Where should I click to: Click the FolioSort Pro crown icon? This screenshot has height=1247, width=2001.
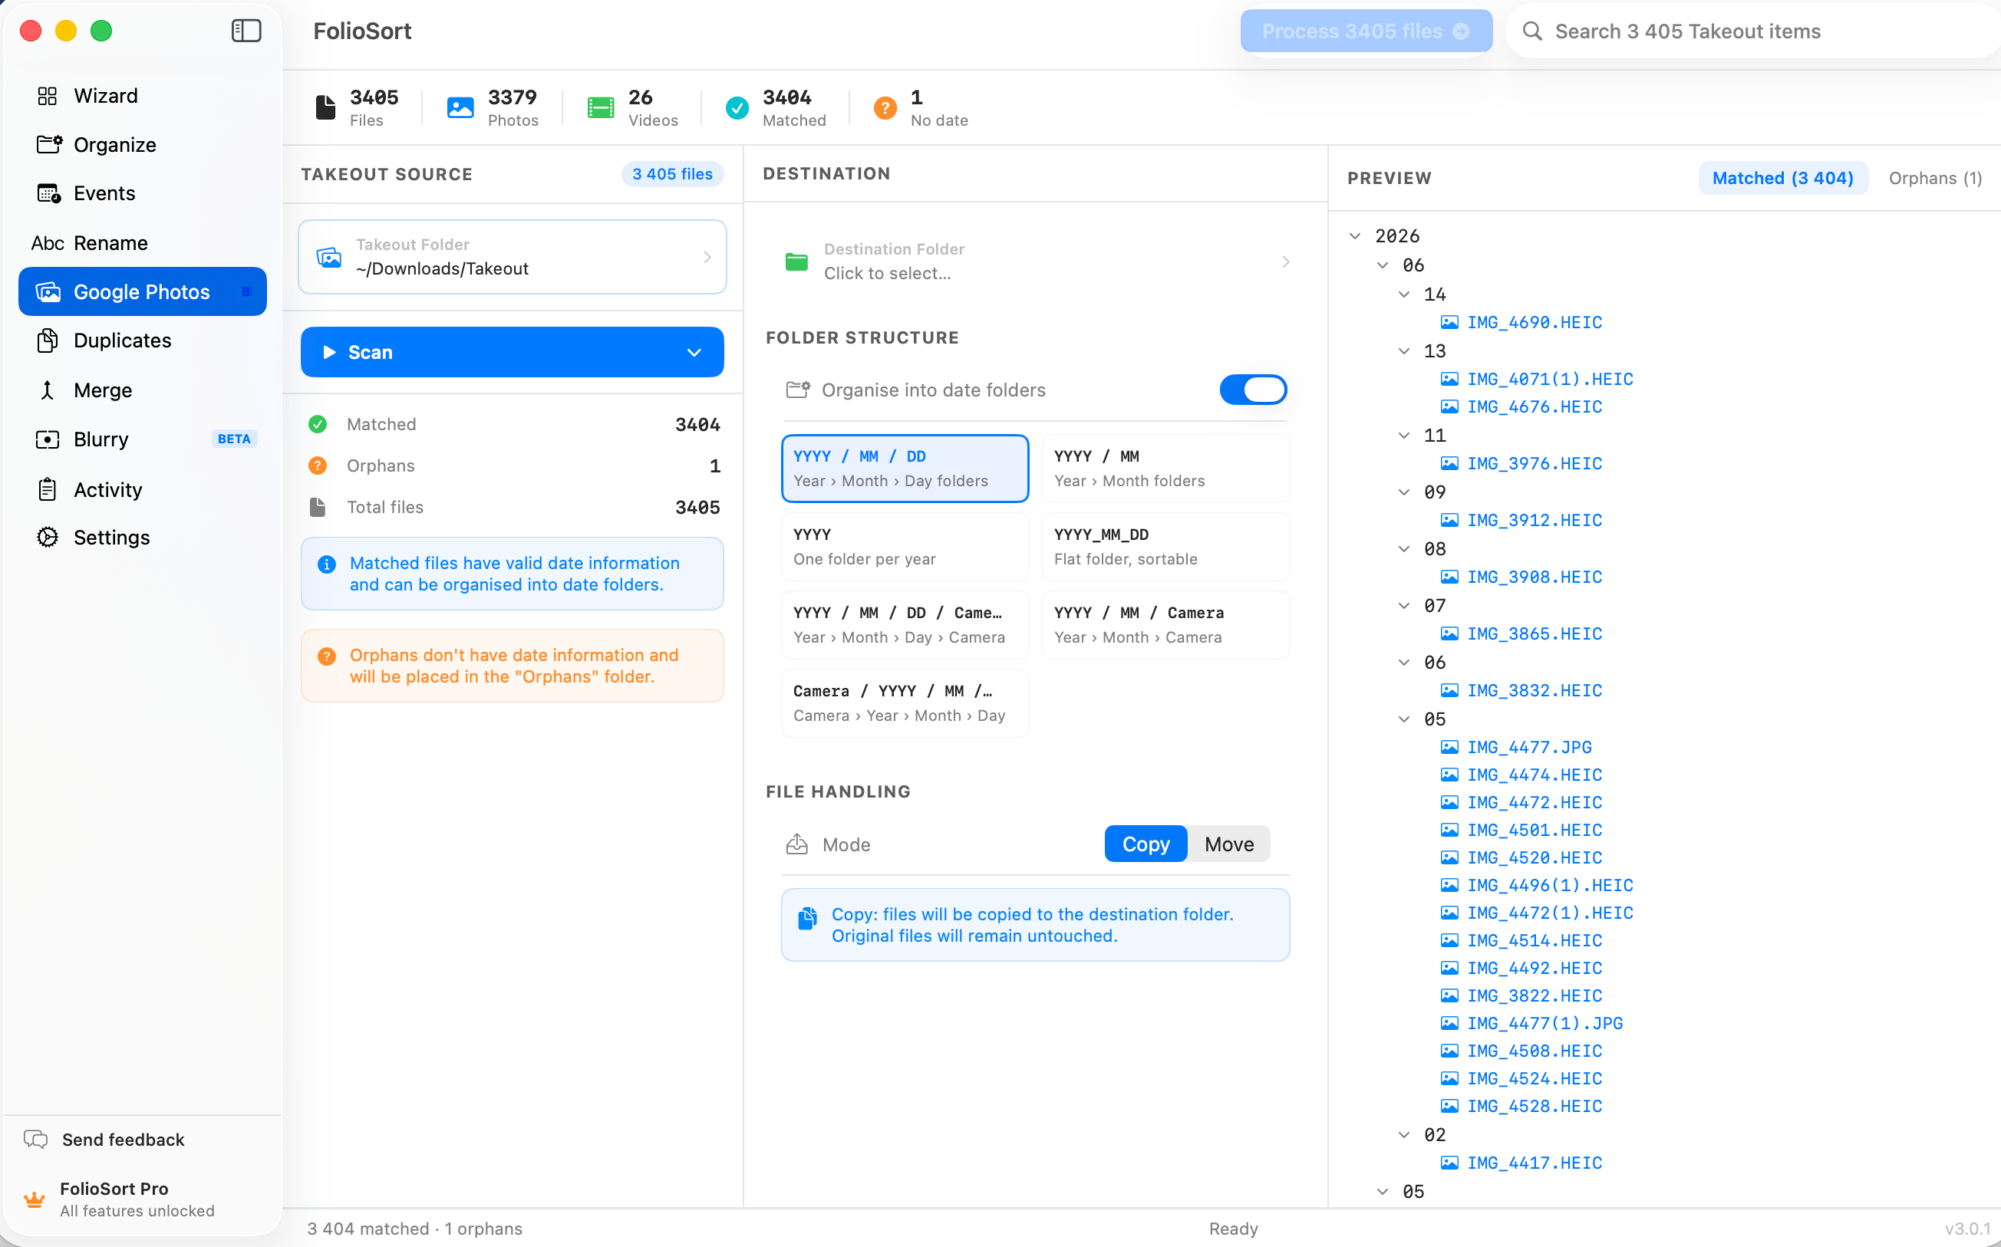point(34,1199)
